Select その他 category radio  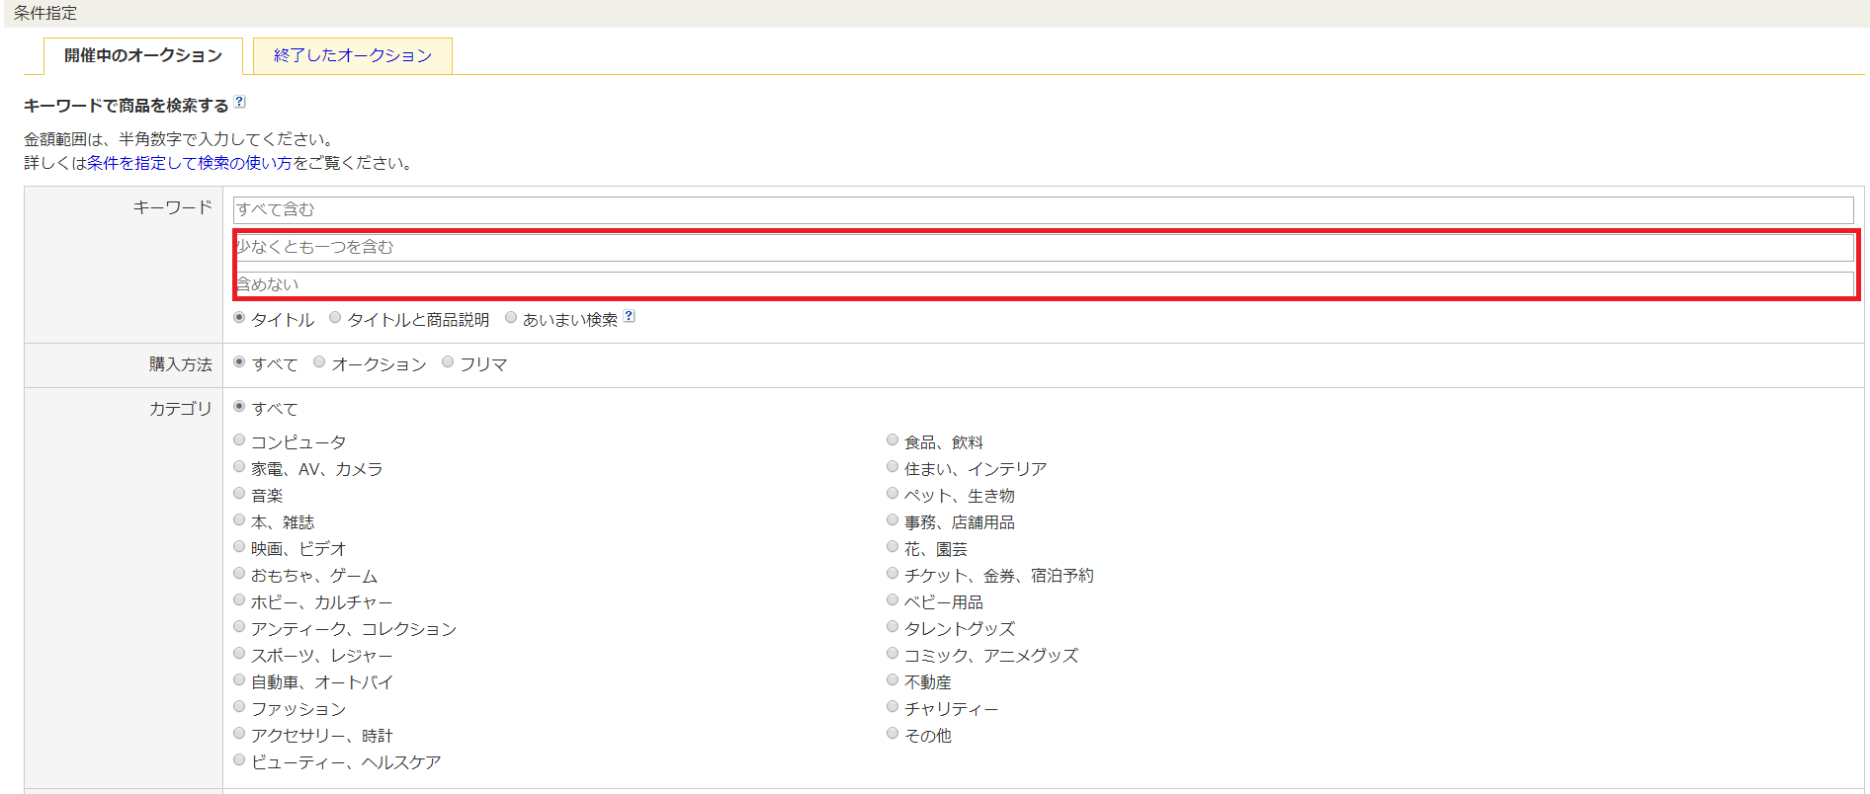[x=892, y=734]
